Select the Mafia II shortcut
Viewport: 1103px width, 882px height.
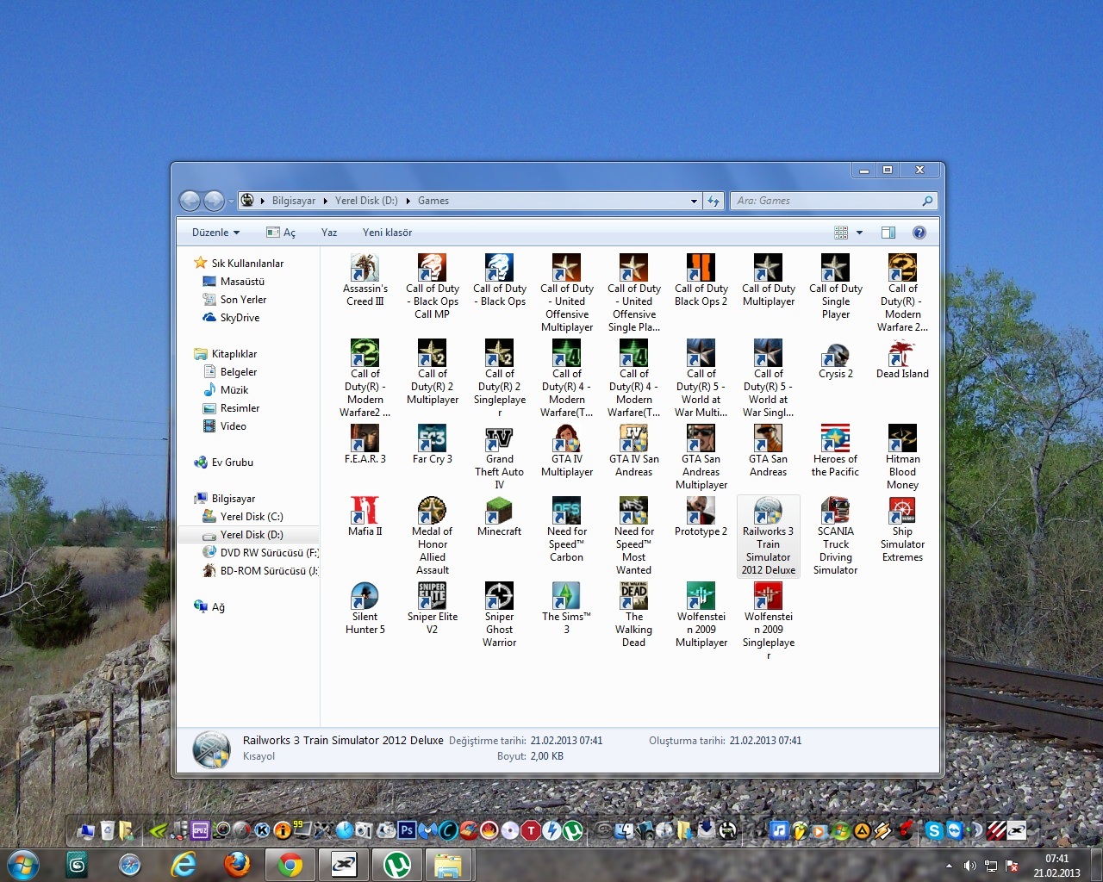pyautogui.click(x=365, y=517)
